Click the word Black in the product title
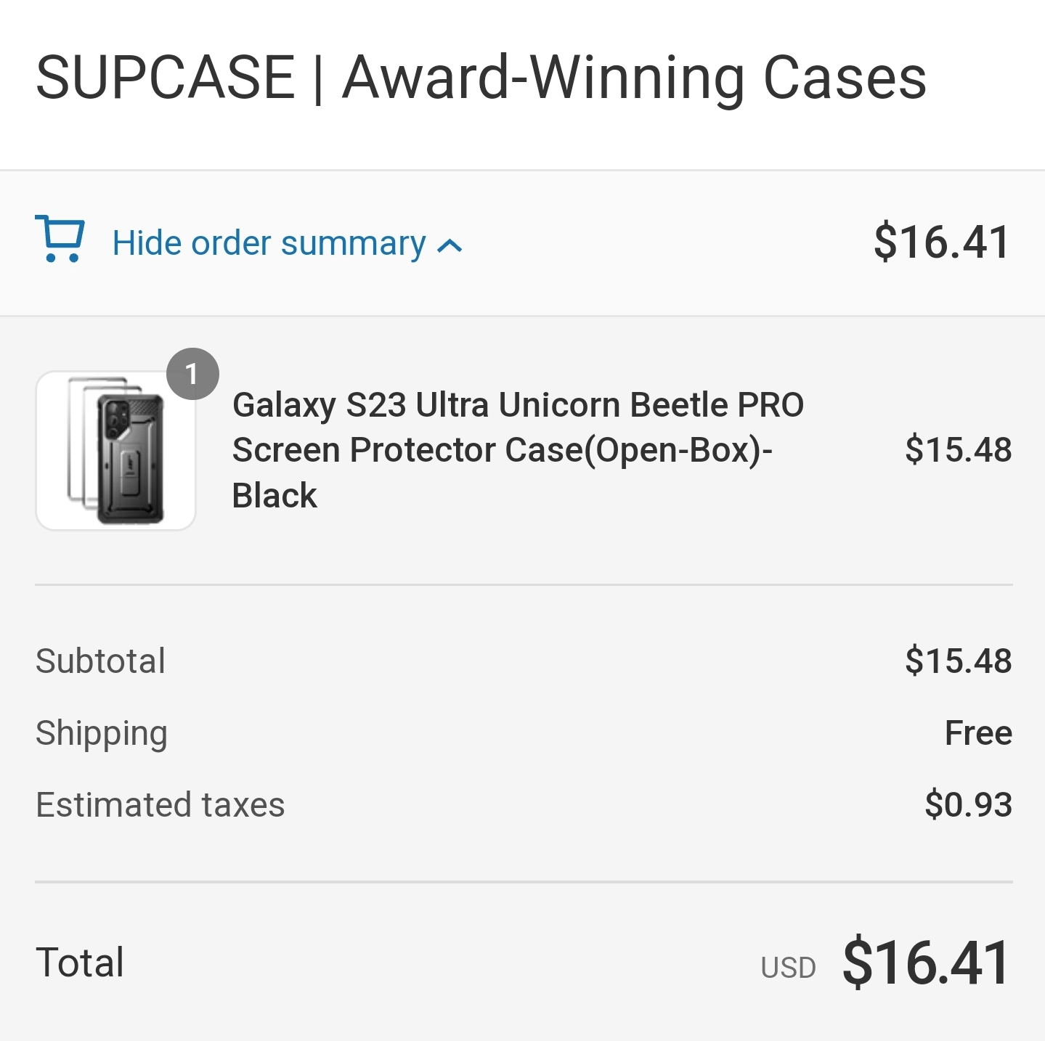This screenshot has height=1041, width=1045. click(275, 496)
